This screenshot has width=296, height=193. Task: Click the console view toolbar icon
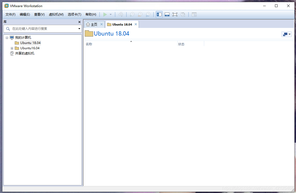point(194,14)
